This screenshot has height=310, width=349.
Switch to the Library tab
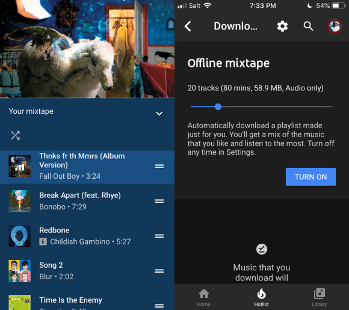point(319,297)
